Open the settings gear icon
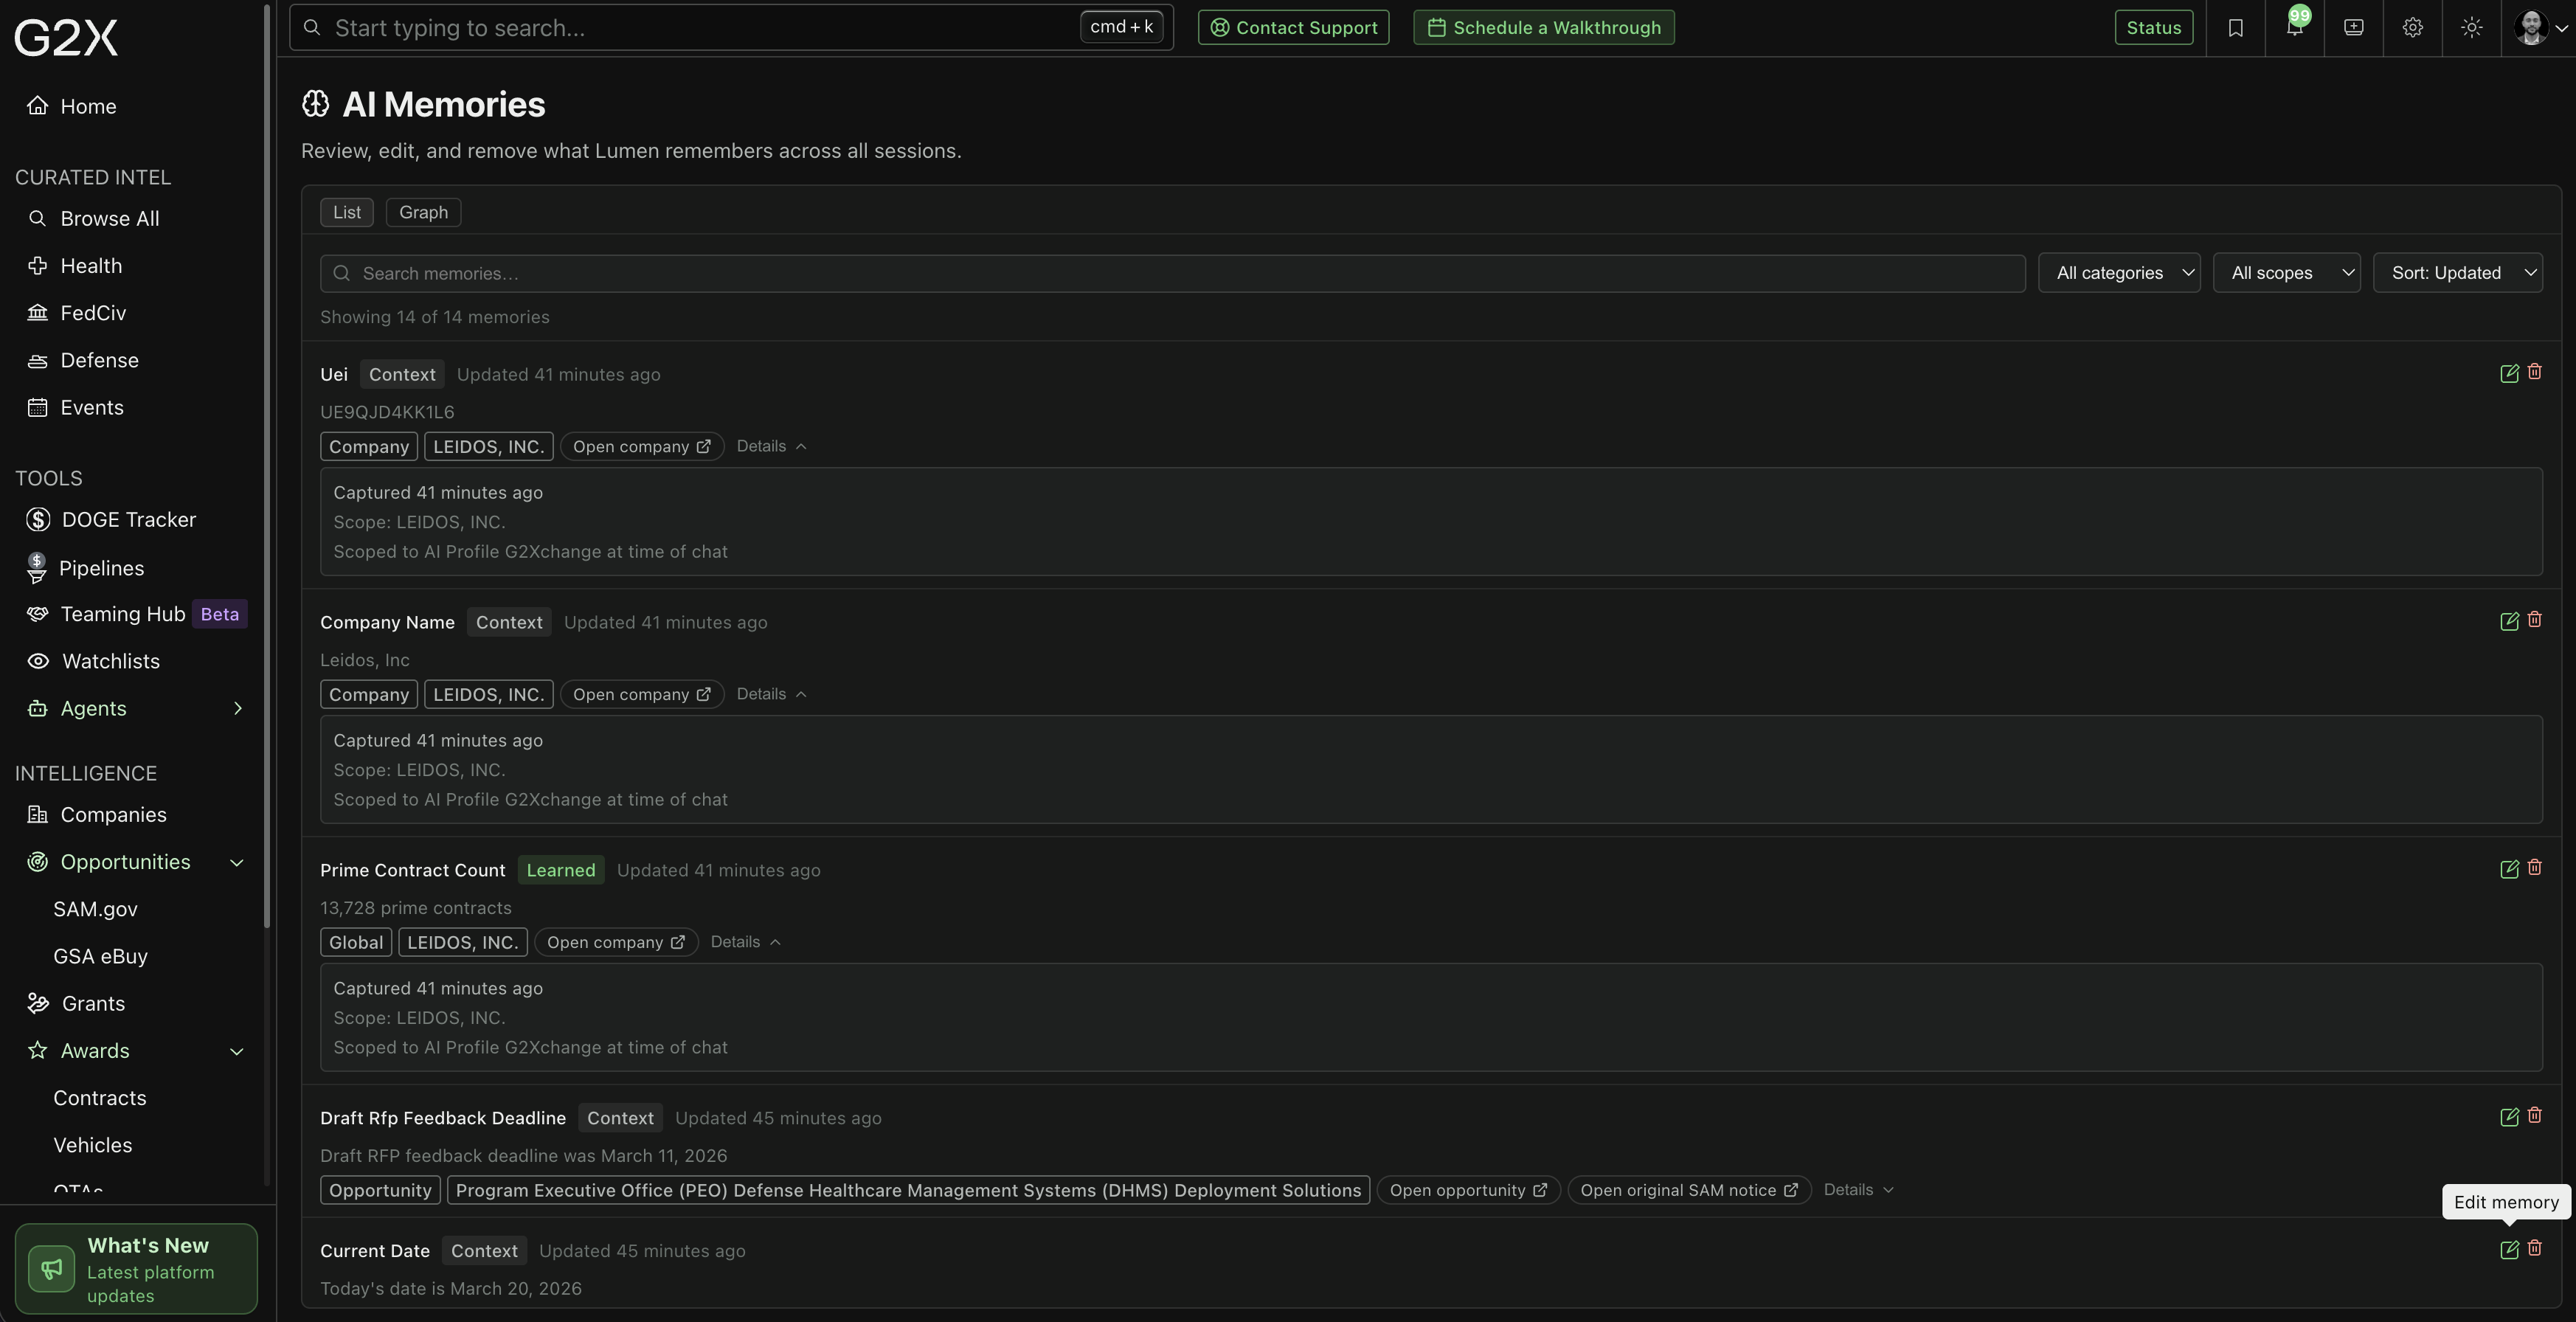Image resolution: width=2576 pixels, height=1322 pixels. coord(2413,28)
